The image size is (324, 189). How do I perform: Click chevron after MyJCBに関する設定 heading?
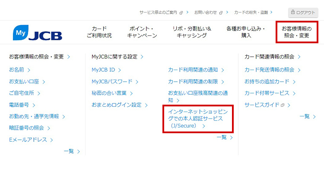(142, 57)
